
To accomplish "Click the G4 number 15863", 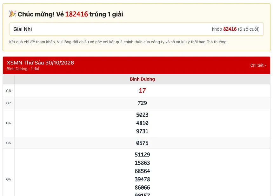I will click(x=142, y=163).
